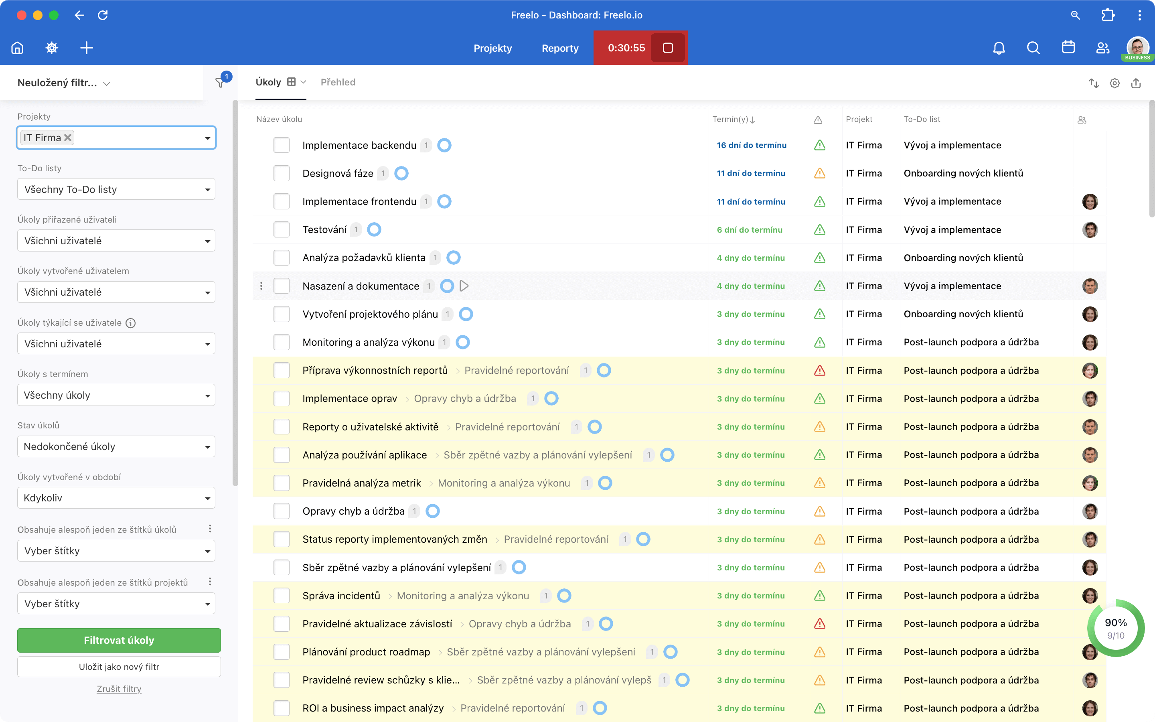Screen dimensions: 1155x722
Task: Open info icon for Úkoly týkající se uživatele
Action: click(130, 323)
